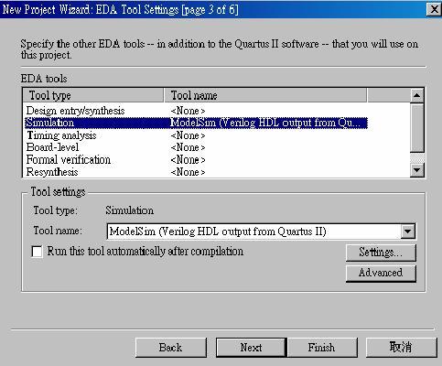The height and width of the screenshot is (366, 442).
Task: Close the New Project Wizard dialog
Action: [434, 9]
